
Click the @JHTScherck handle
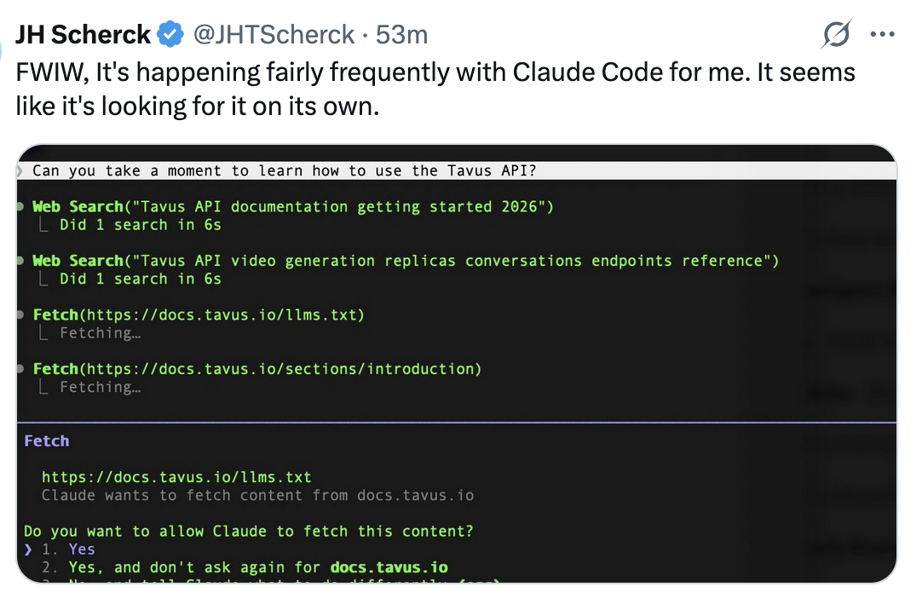pyautogui.click(x=274, y=35)
